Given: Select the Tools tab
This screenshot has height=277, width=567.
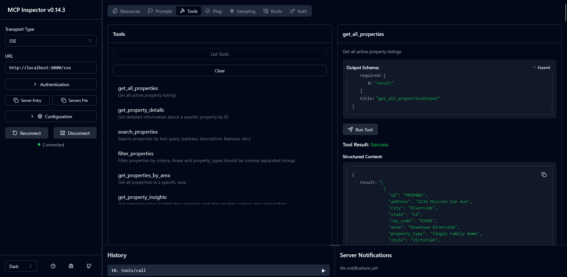Looking at the screenshot, I should pyautogui.click(x=188, y=11).
